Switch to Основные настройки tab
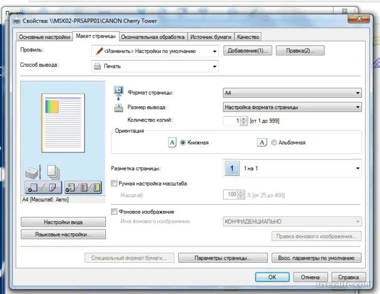Screen dimensions: 380x294 tap(45, 37)
